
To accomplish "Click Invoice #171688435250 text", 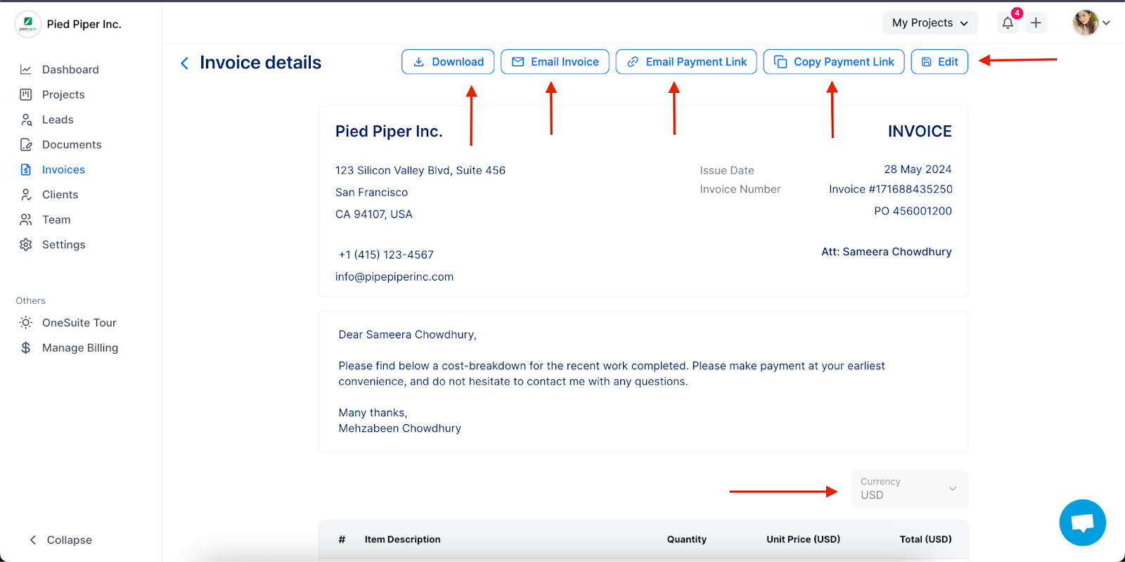I will coord(890,189).
